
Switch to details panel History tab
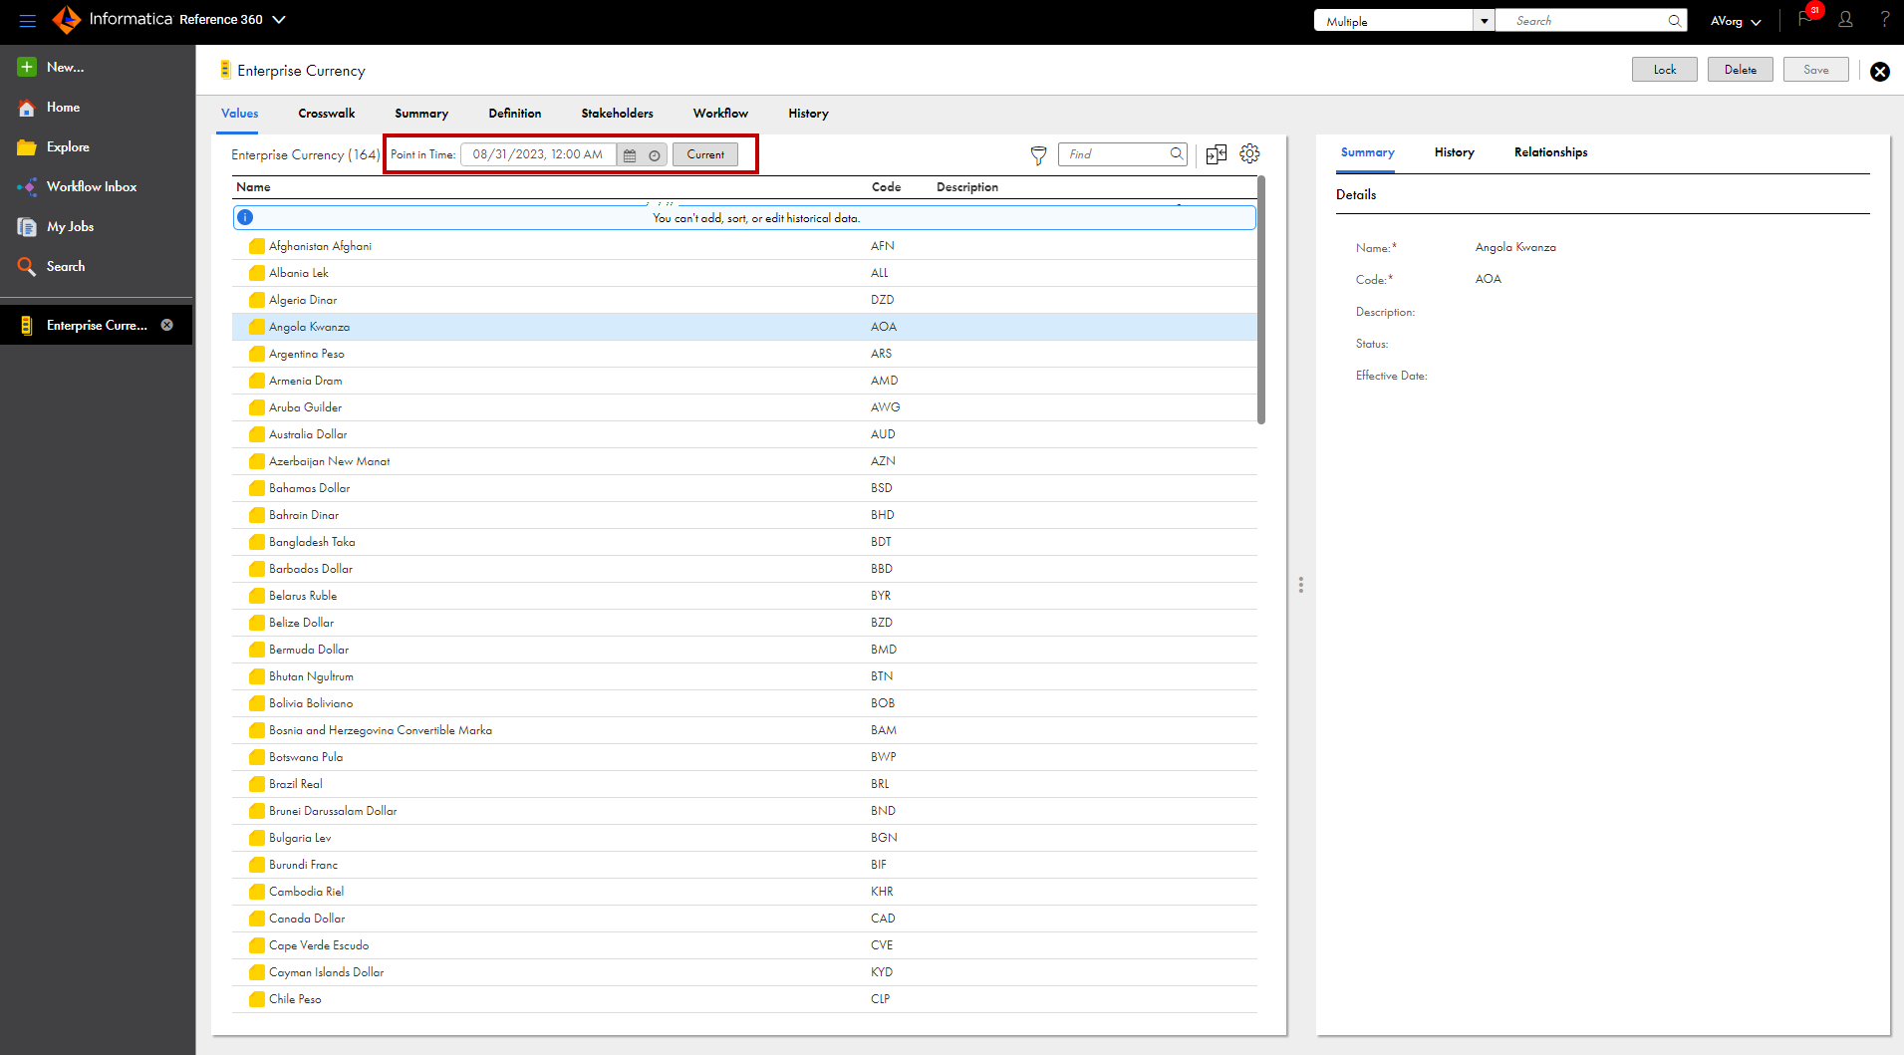click(x=1454, y=152)
